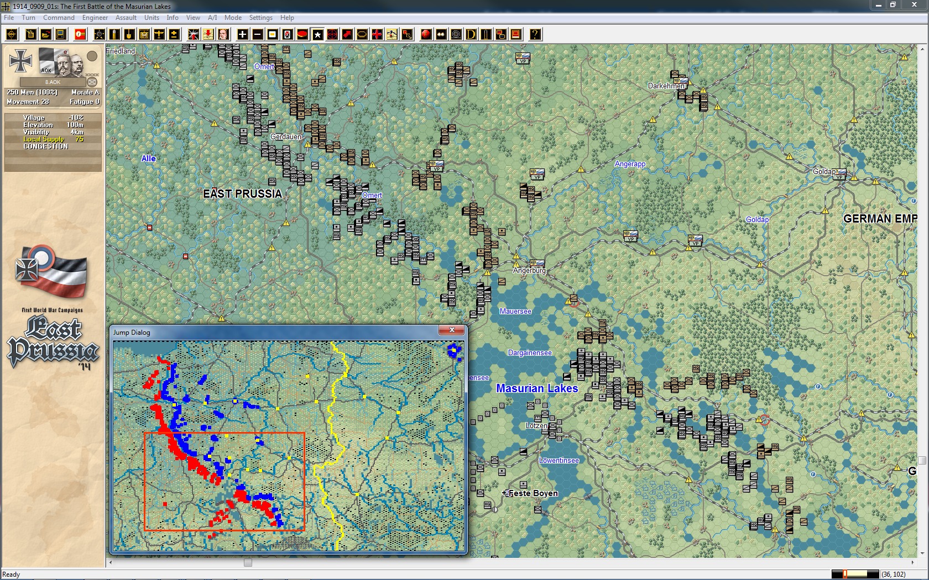Image resolution: width=929 pixels, height=580 pixels.
Task: Click the star badge toolbar icon
Action: click(100, 34)
